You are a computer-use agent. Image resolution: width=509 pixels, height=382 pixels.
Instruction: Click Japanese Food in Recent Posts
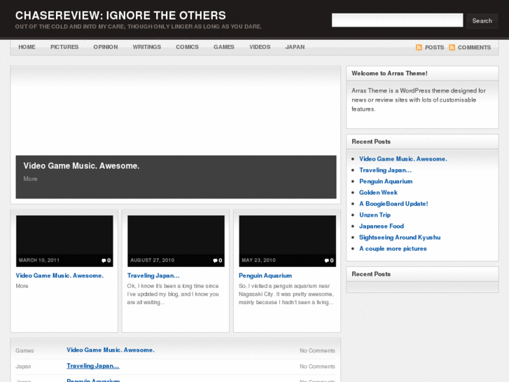(x=382, y=226)
